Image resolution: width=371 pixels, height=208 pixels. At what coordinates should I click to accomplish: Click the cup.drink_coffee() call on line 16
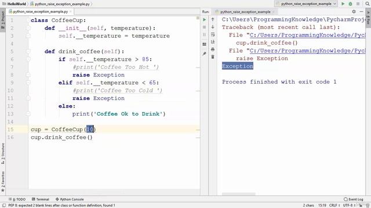pos(61,138)
